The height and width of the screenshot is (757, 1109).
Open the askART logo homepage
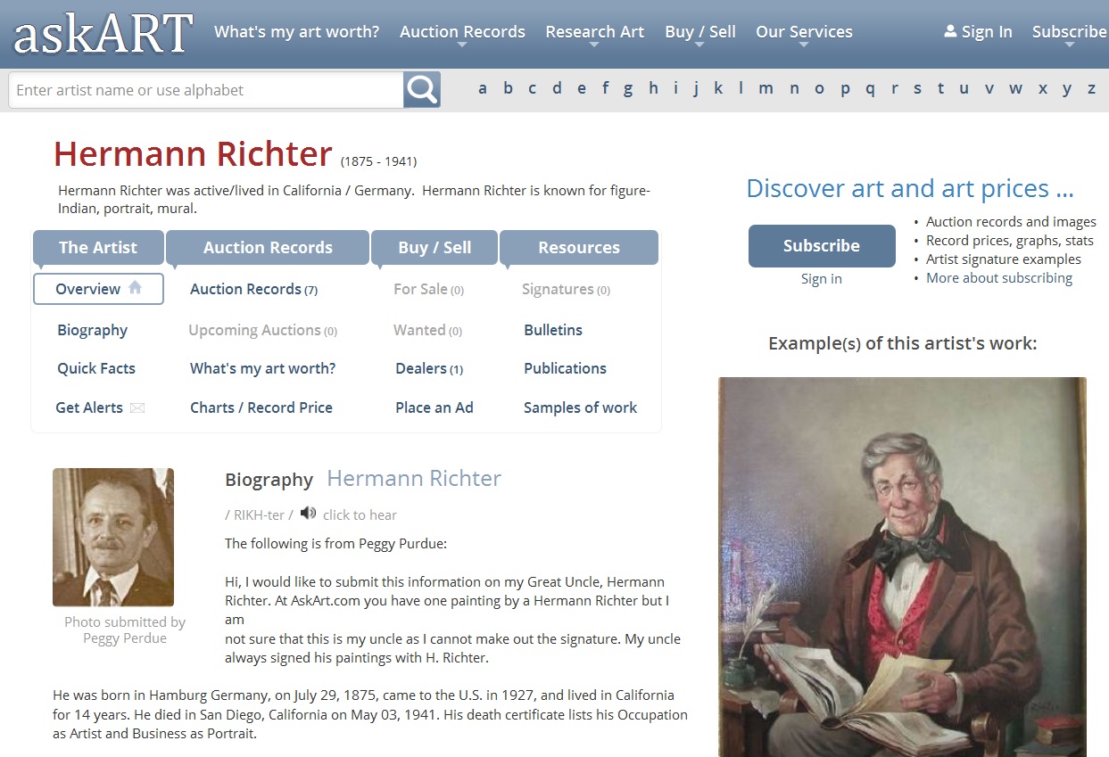pos(103,34)
